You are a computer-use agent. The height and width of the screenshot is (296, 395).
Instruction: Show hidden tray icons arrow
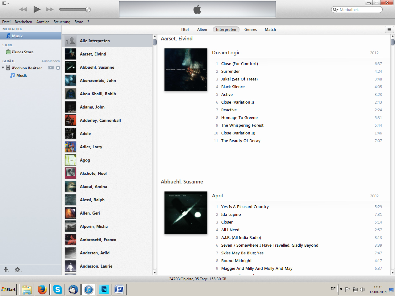coord(341,289)
